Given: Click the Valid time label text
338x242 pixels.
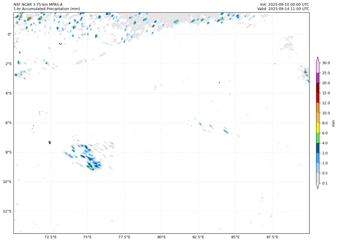Looking at the screenshot, I should [283, 9].
